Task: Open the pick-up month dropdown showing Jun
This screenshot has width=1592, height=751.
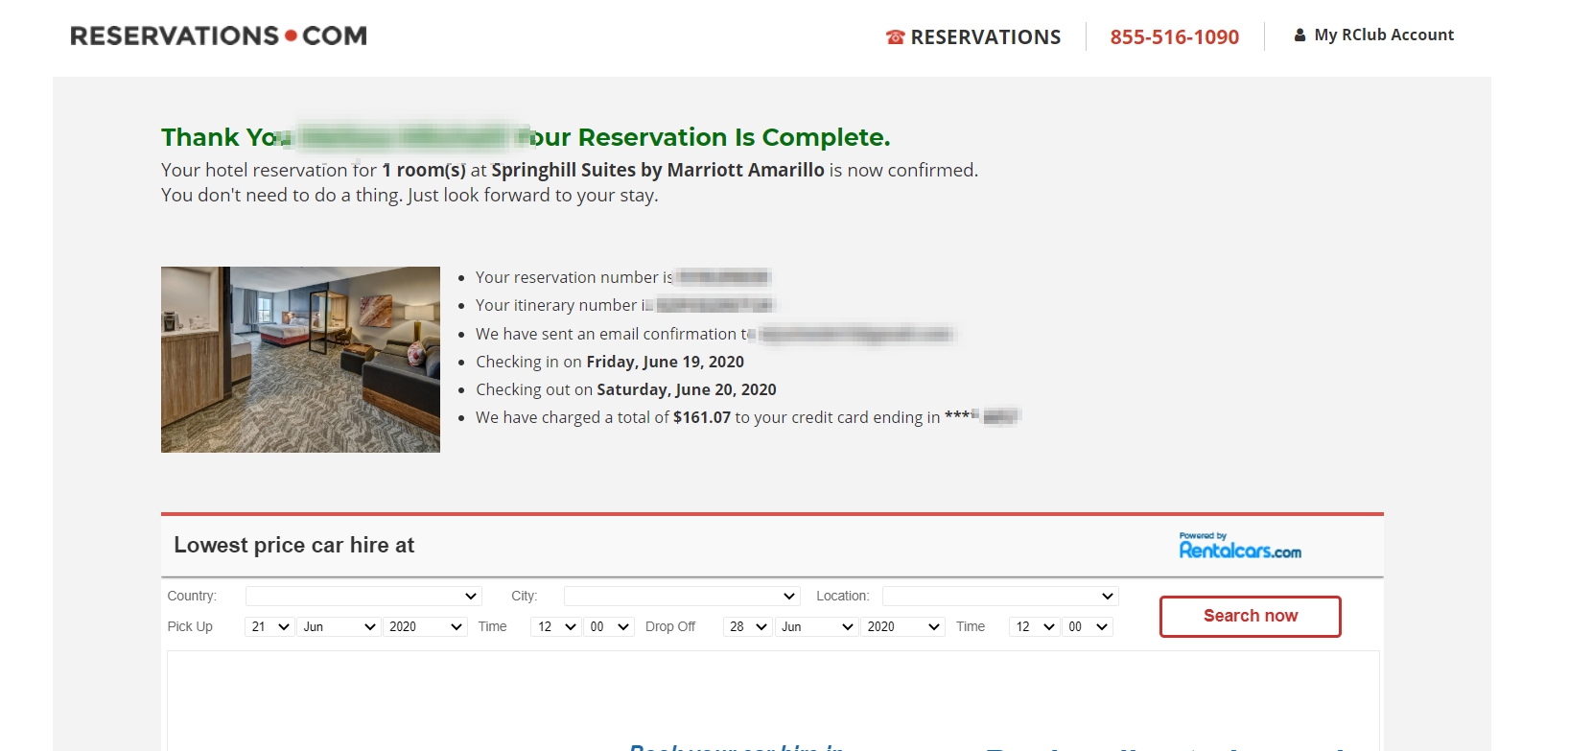Action: pos(338,626)
